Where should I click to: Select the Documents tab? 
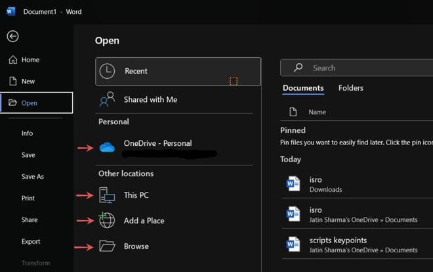tap(303, 88)
